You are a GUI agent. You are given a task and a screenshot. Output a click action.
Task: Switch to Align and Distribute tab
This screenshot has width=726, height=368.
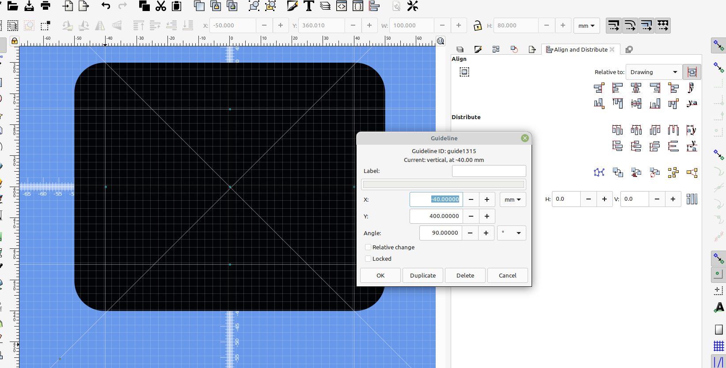tap(580, 49)
